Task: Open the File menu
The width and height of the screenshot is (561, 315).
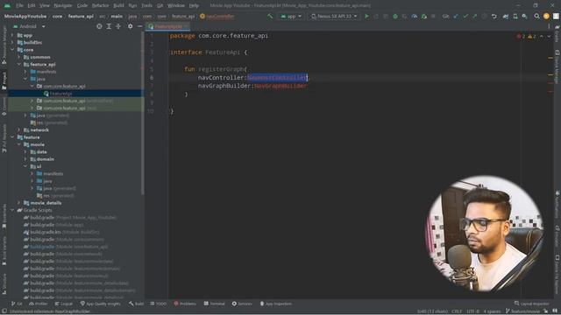Action: point(19,5)
